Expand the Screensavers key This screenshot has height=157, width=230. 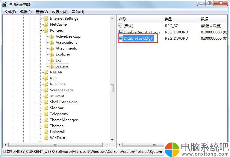pos(41,90)
